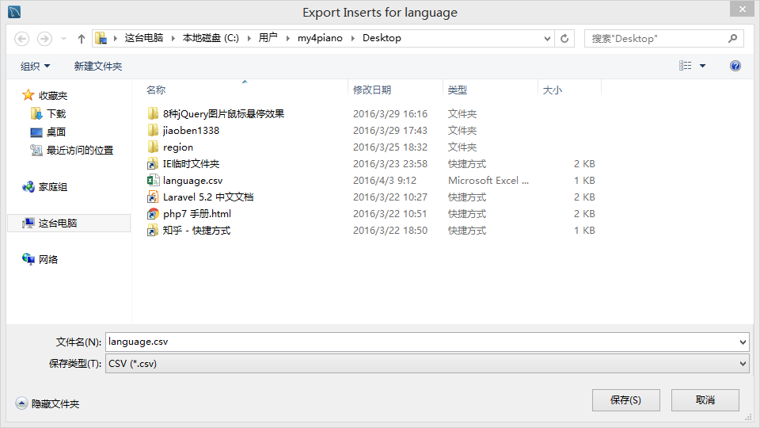Click the magnifier search icon
Screen dimensions: 760x428
click(732, 38)
